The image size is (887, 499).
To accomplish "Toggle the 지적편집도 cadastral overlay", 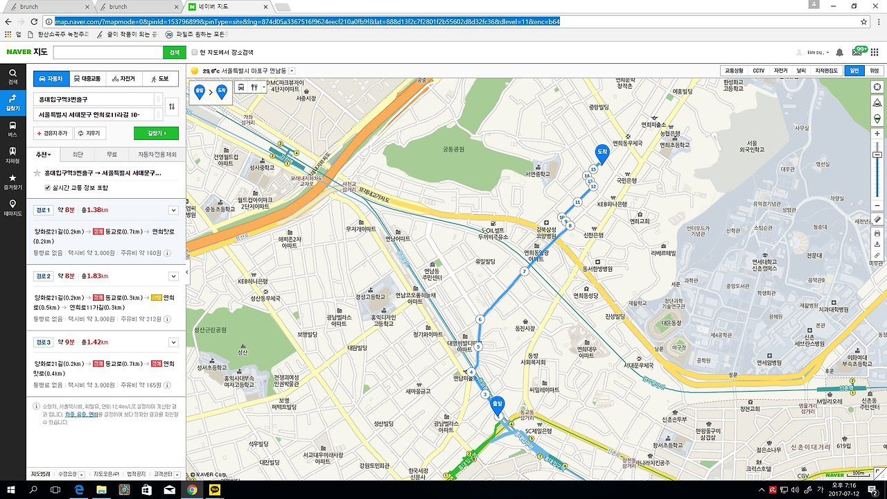I will pyautogui.click(x=826, y=71).
